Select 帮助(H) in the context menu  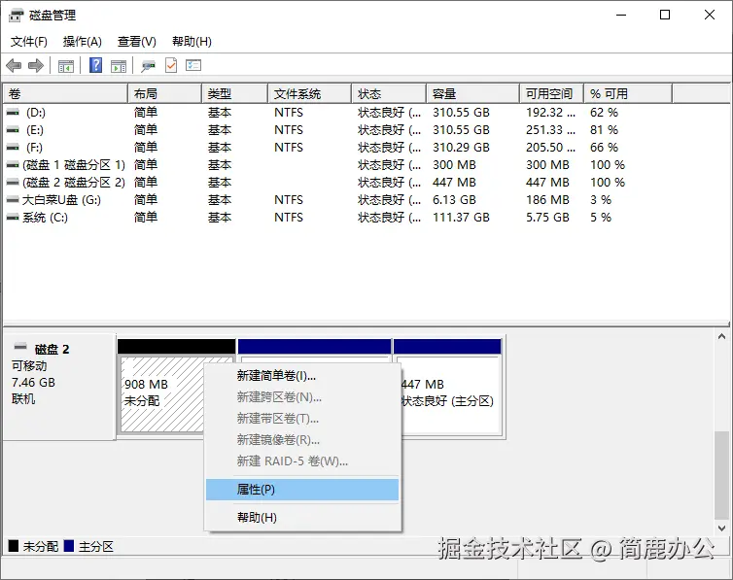pos(302,518)
